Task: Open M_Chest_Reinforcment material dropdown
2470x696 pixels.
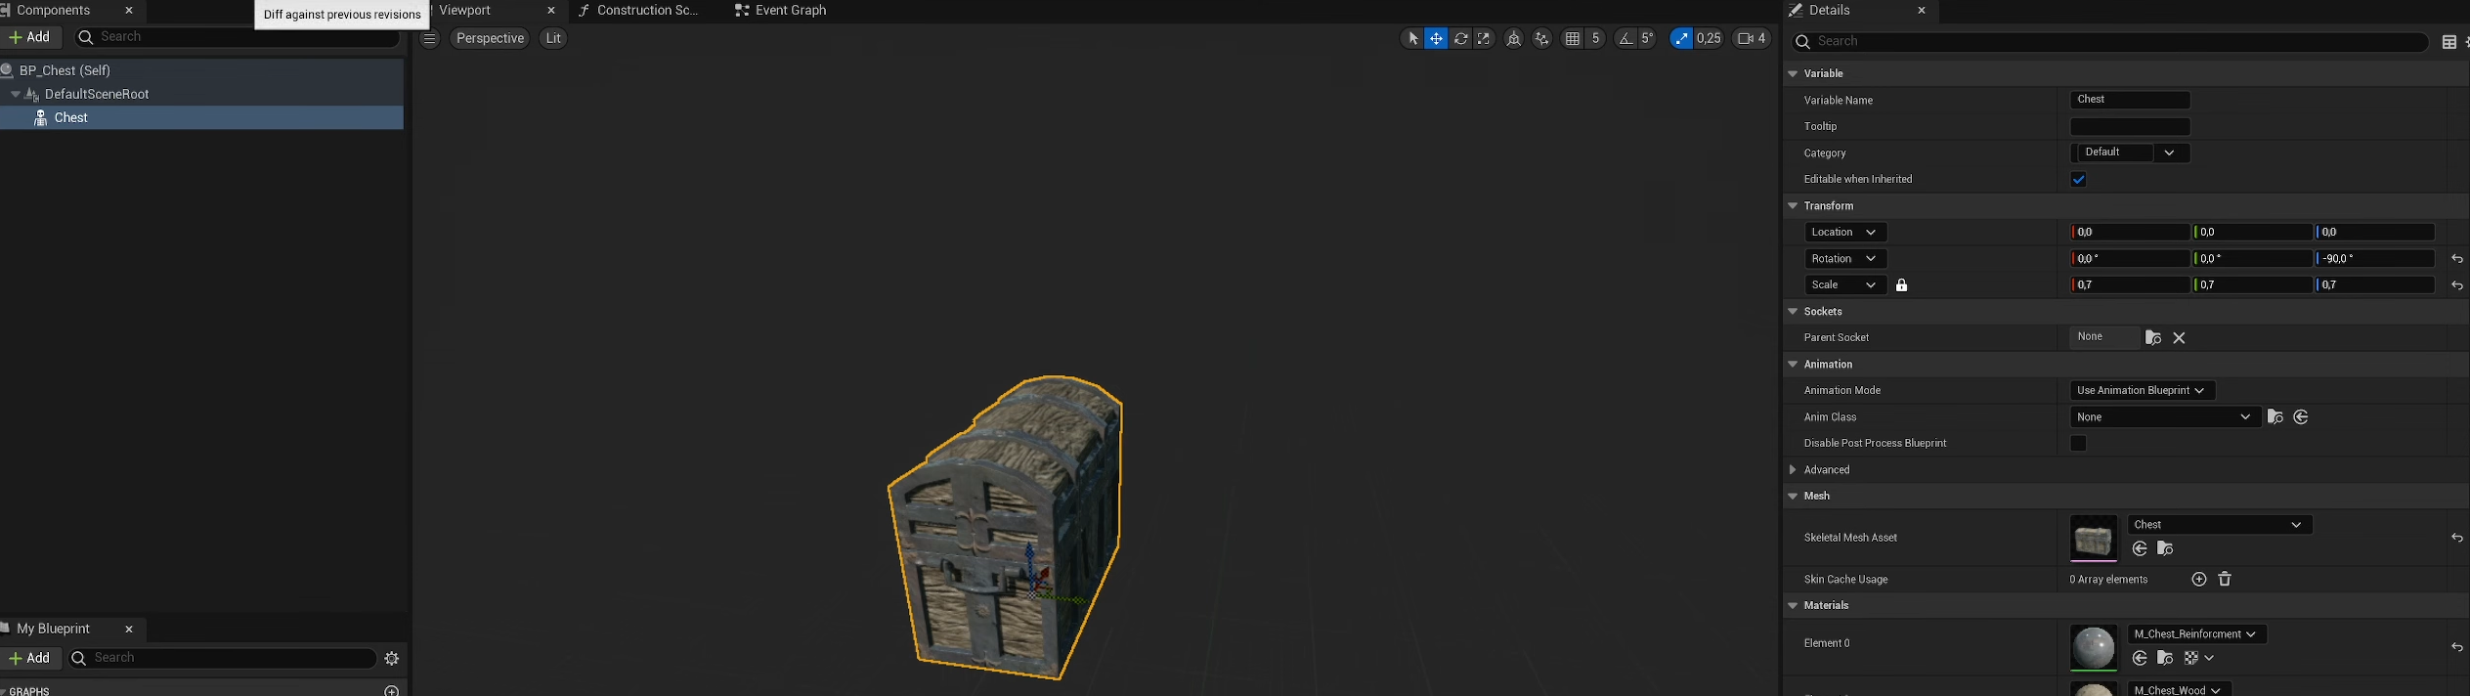Action: point(2196,634)
